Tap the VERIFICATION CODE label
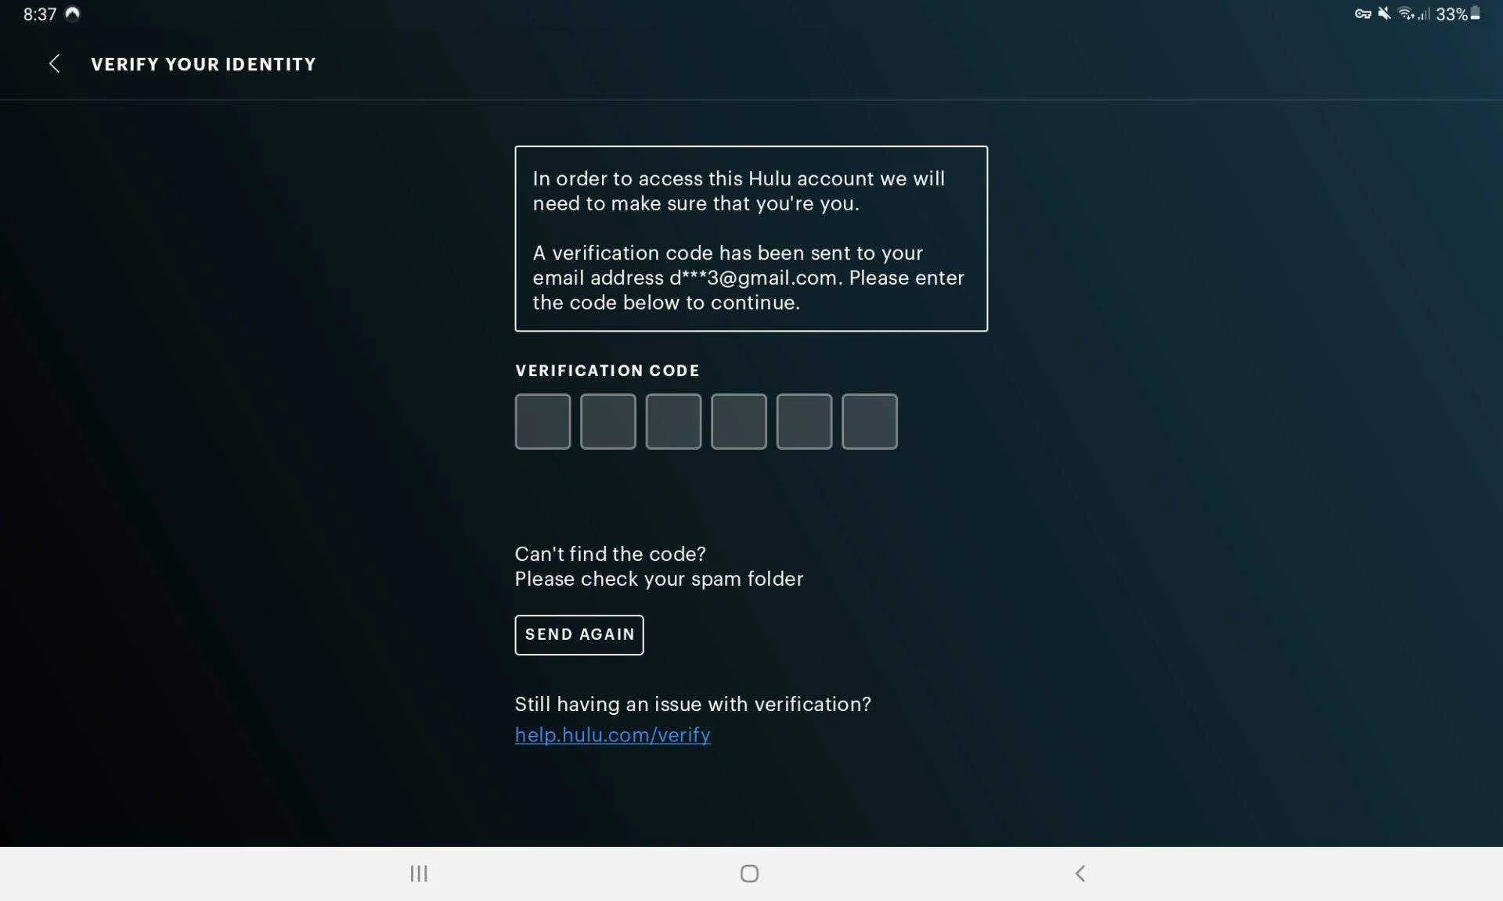Image resolution: width=1503 pixels, height=901 pixels. pyautogui.click(x=607, y=371)
